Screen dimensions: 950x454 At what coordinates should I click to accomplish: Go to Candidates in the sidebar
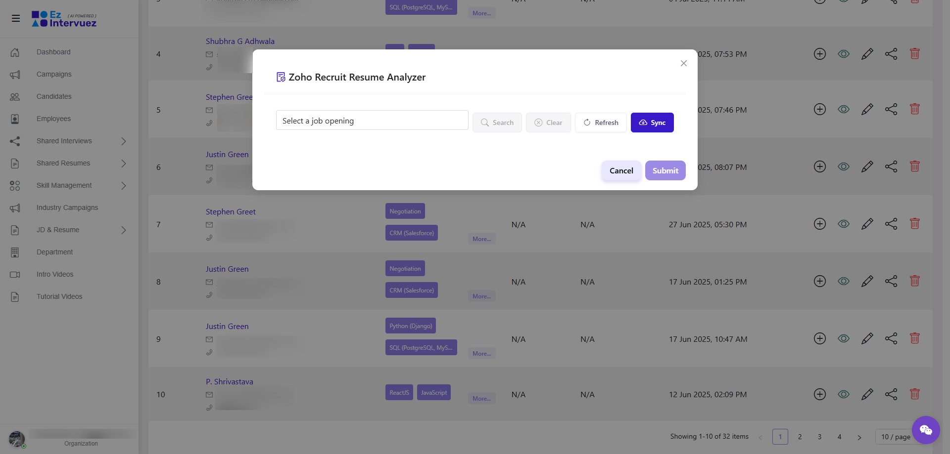coord(54,96)
